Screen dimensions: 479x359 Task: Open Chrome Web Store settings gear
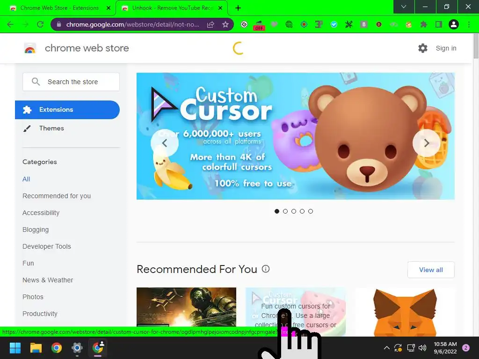pyautogui.click(x=423, y=48)
